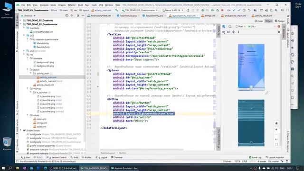Open the Logcat tool window
Image resolution: width=304 pixels, height=171 pixels.
(101, 157)
